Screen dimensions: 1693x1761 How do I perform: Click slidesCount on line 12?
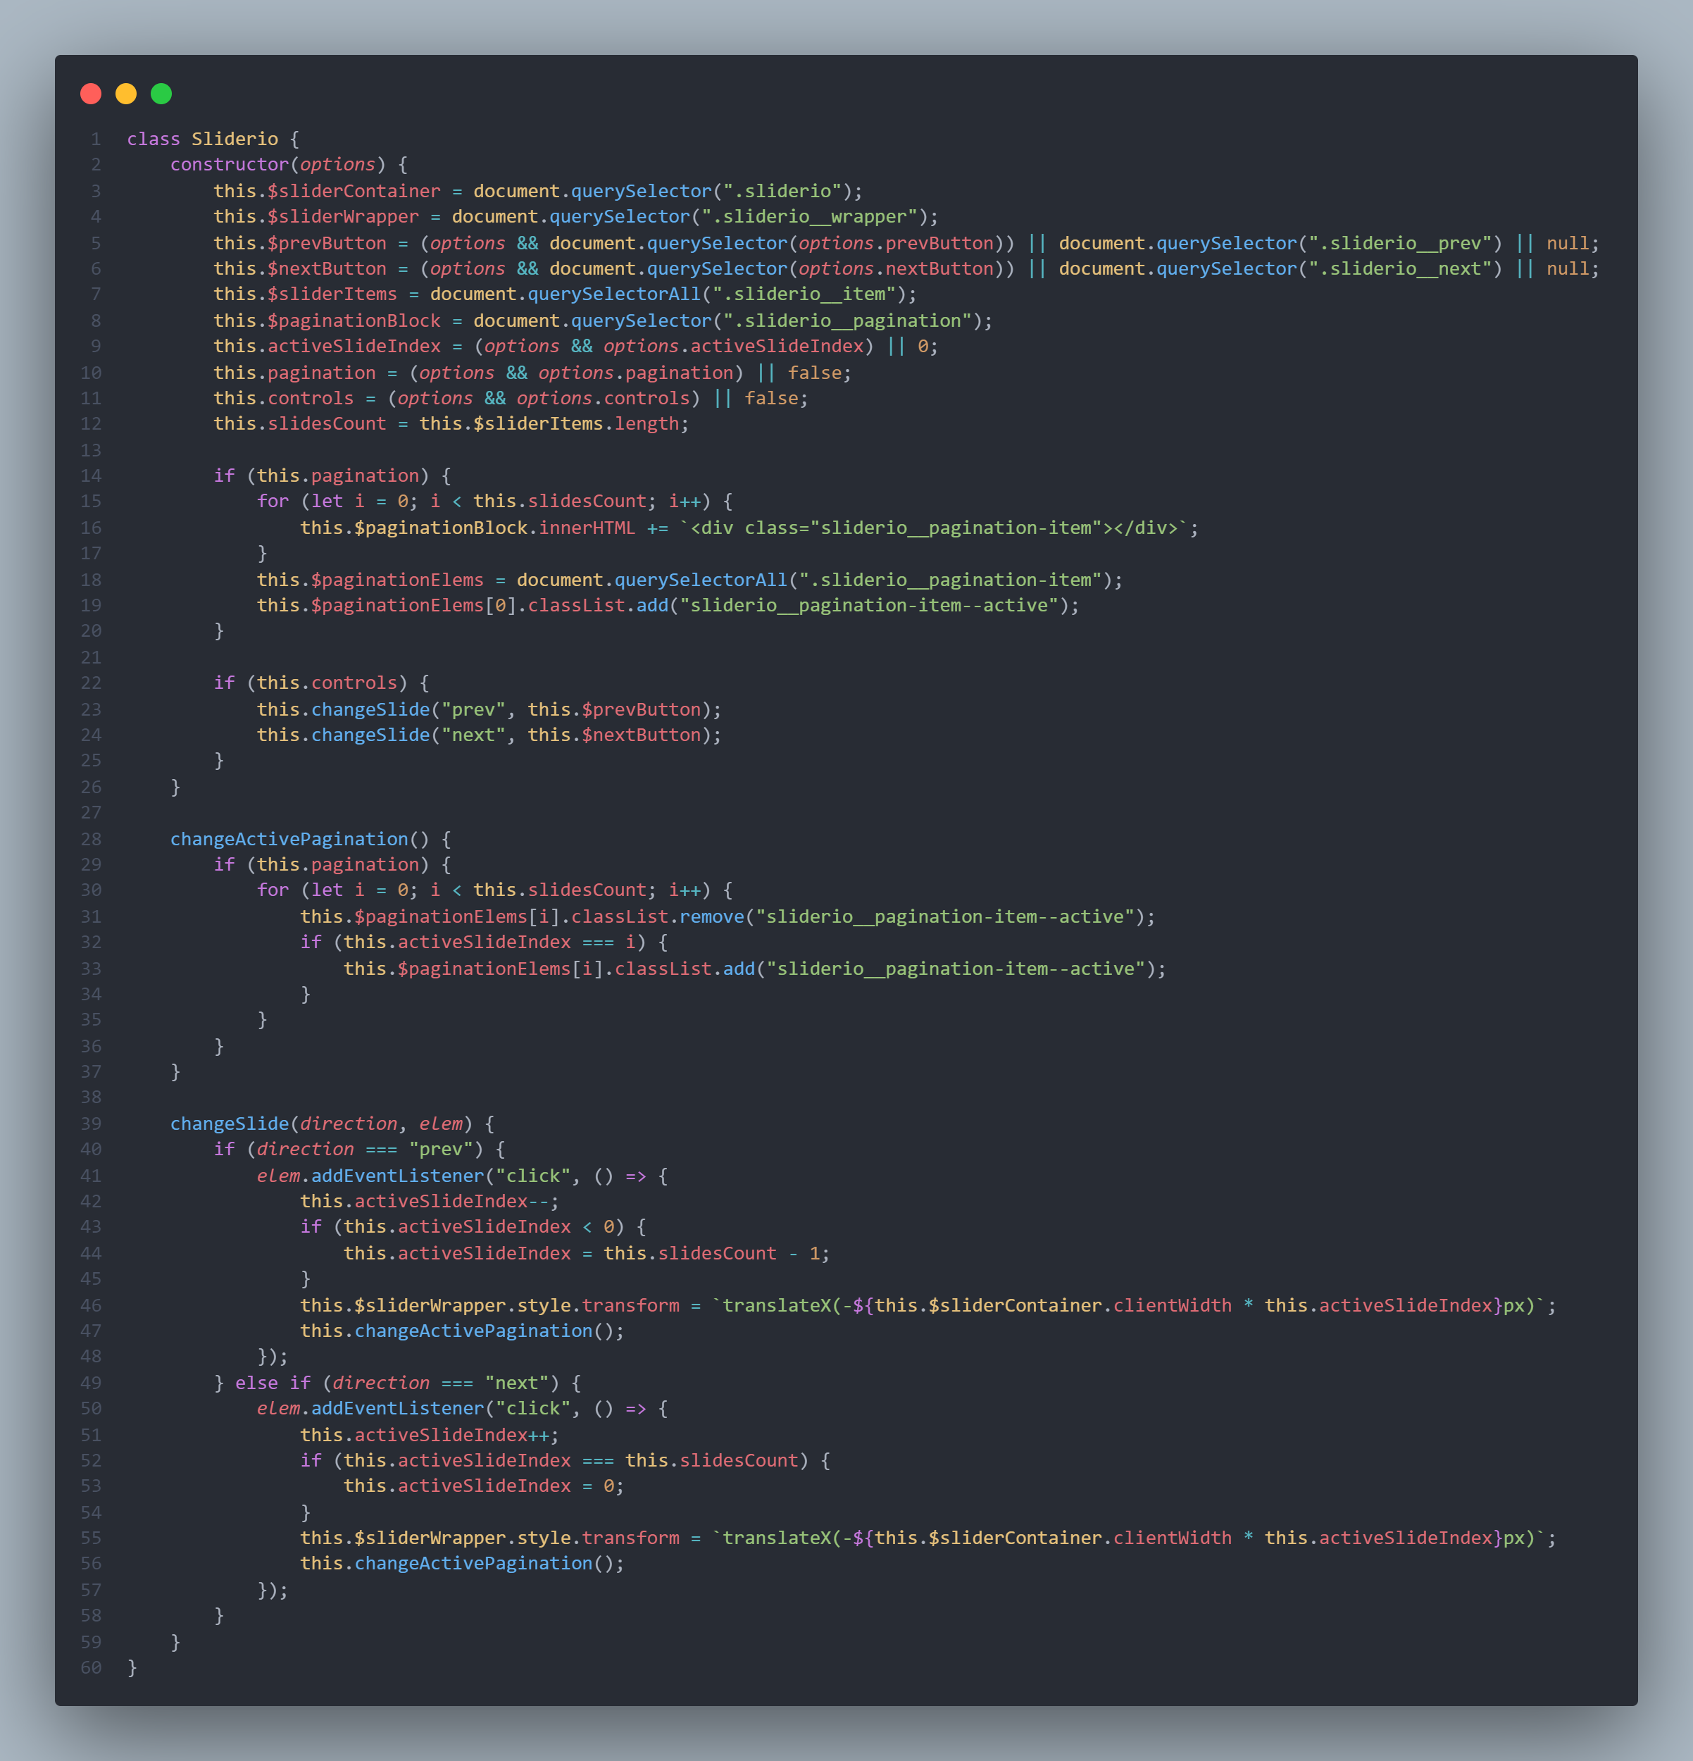(327, 423)
